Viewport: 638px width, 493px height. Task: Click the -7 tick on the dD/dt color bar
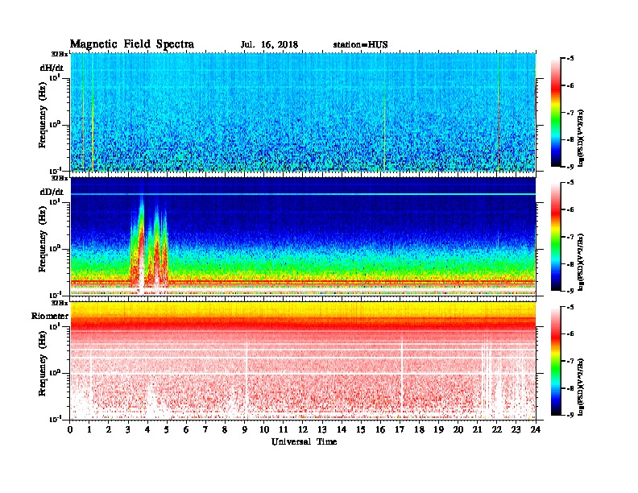570,237
